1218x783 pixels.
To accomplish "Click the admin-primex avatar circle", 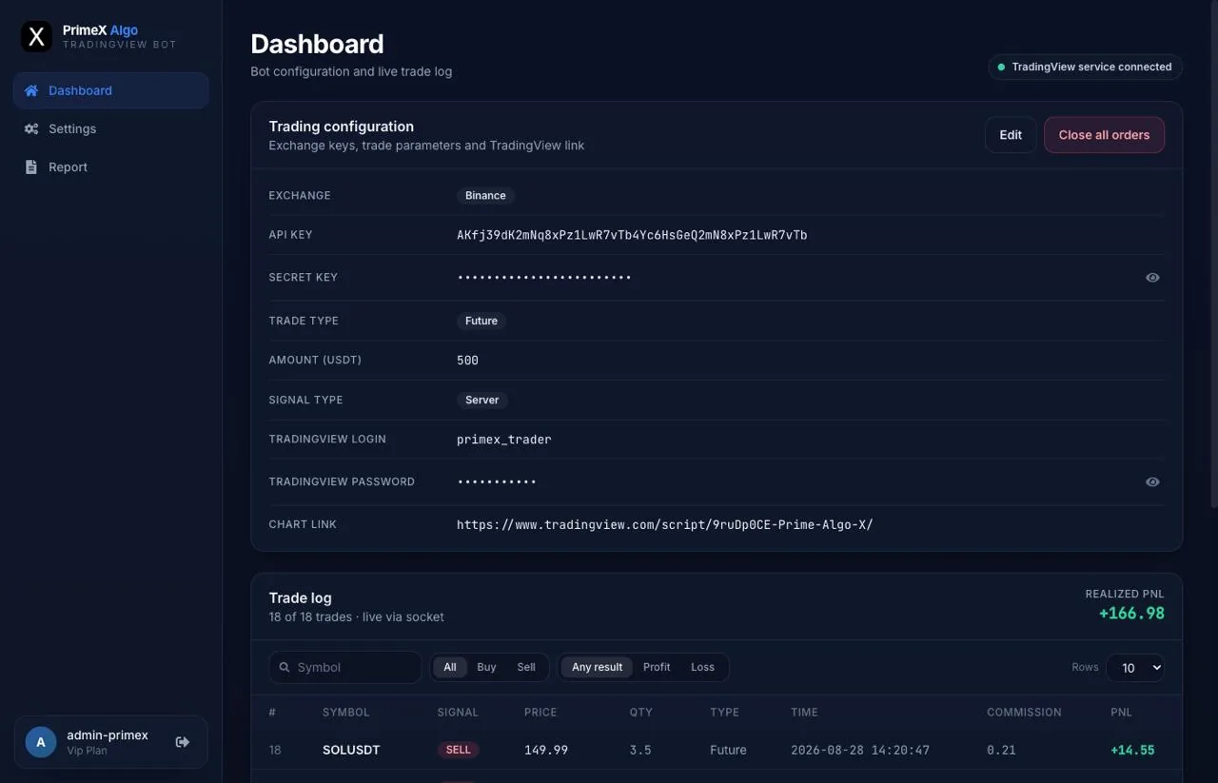I will click(x=41, y=742).
